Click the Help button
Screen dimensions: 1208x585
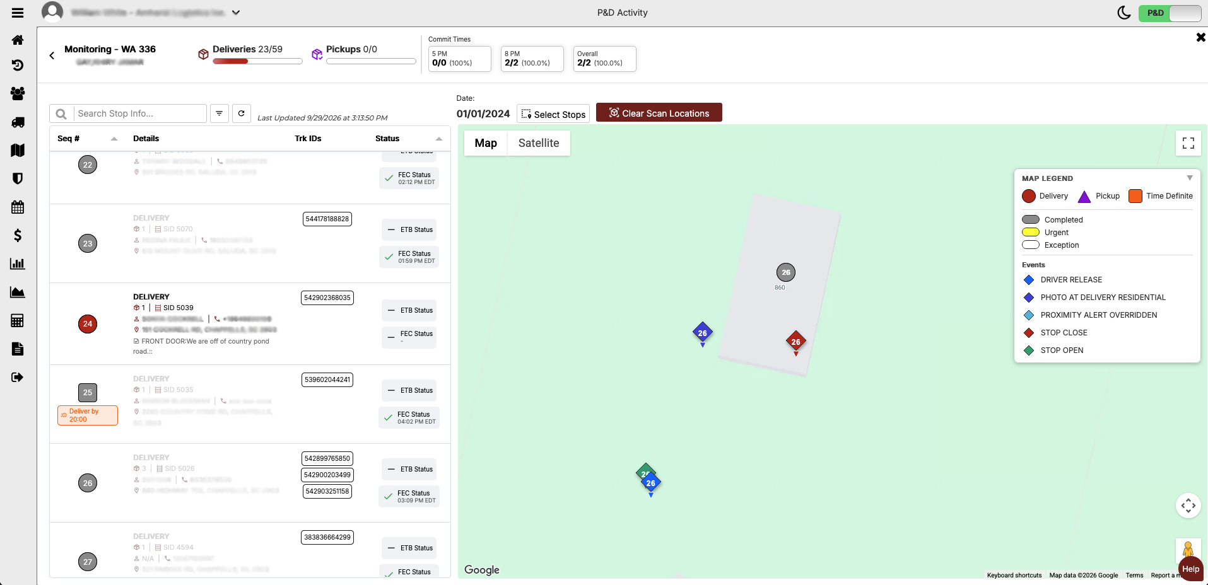pos(1191,569)
